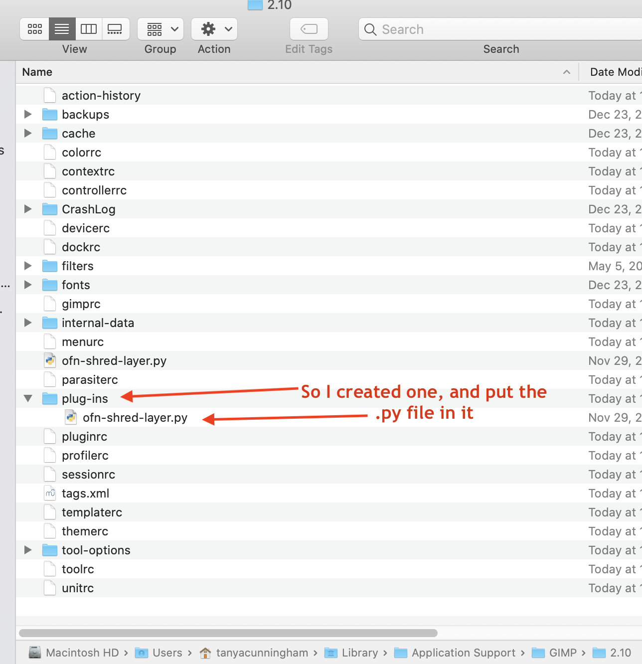The height and width of the screenshot is (664, 642).
Task: Select the toolrc file
Action: point(78,569)
